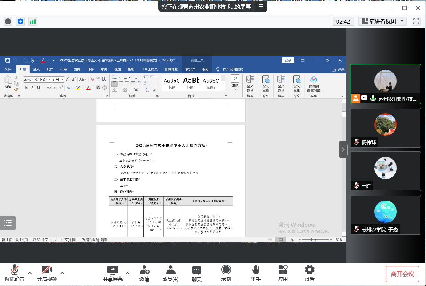Click the Clear Formatting eraser icon

click(x=92, y=79)
